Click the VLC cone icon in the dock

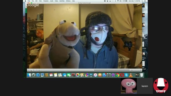(131, 75)
